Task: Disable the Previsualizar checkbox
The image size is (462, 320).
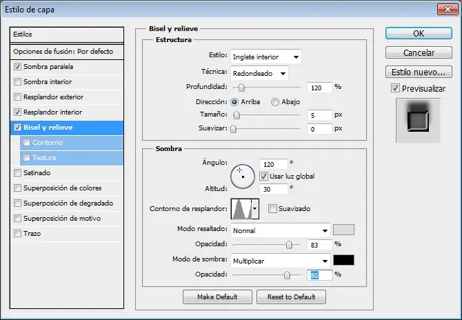Action: pos(395,88)
